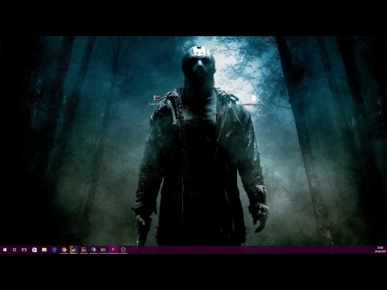
Task: Open Google Chrome from taskbar
Action: pyautogui.click(x=64, y=250)
